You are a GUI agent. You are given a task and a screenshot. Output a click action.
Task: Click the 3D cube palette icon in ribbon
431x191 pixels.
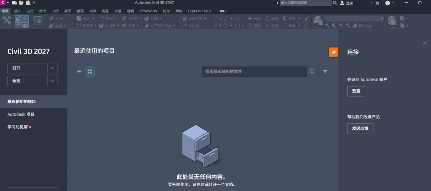[x=38, y=21]
